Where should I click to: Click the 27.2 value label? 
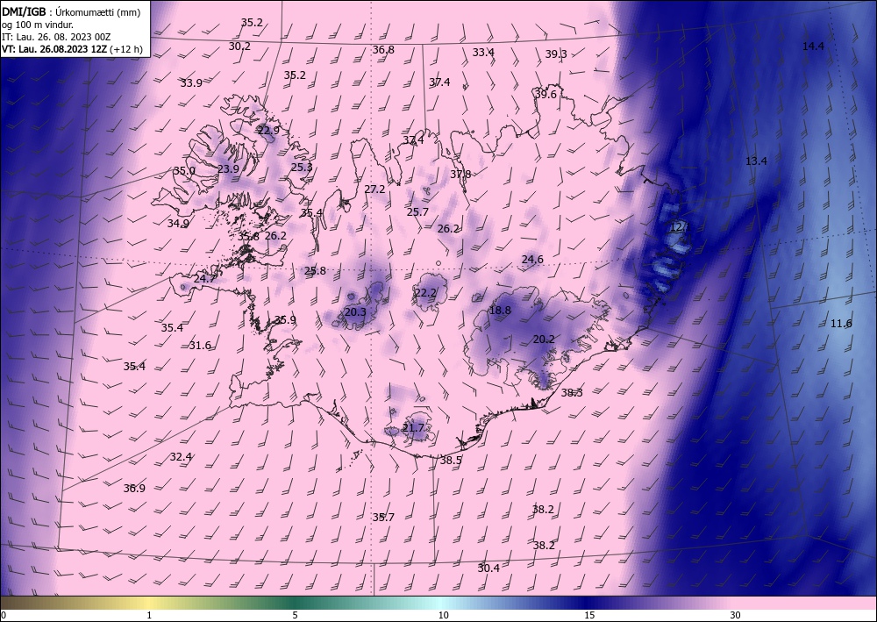374,189
